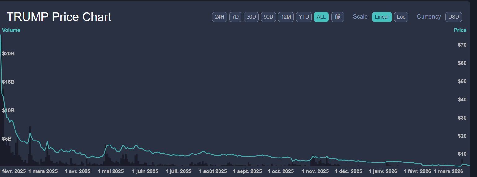The height and width of the screenshot is (177, 477).
Task: Select the 7D time range
Action: (235, 17)
